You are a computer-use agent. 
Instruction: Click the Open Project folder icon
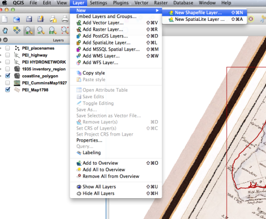[16, 19]
